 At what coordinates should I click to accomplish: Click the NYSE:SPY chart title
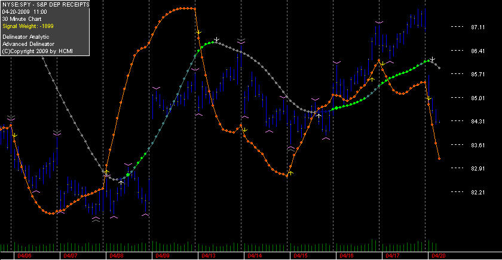click(x=45, y=4)
